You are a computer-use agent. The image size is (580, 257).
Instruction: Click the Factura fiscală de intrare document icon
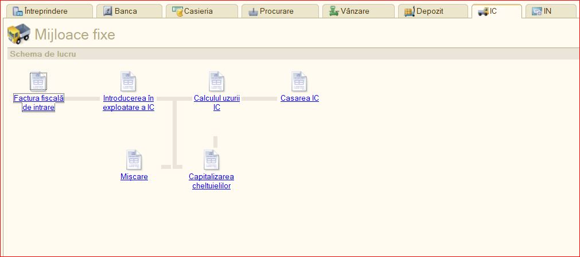[x=38, y=82]
